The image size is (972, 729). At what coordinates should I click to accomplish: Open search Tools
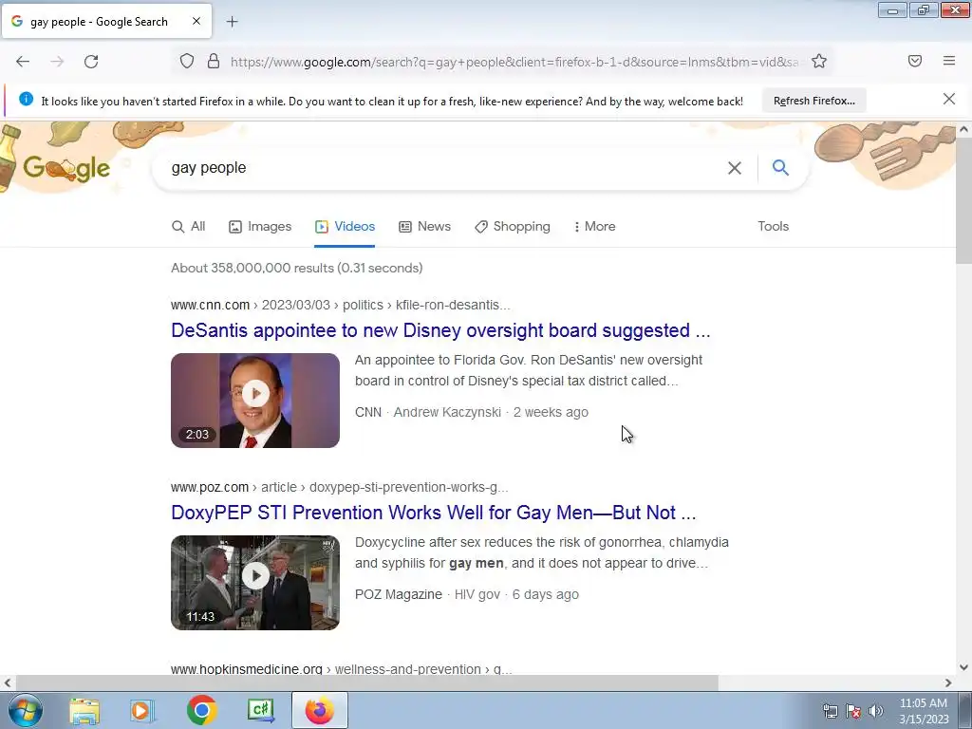pyautogui.click(x=773, y=226)
